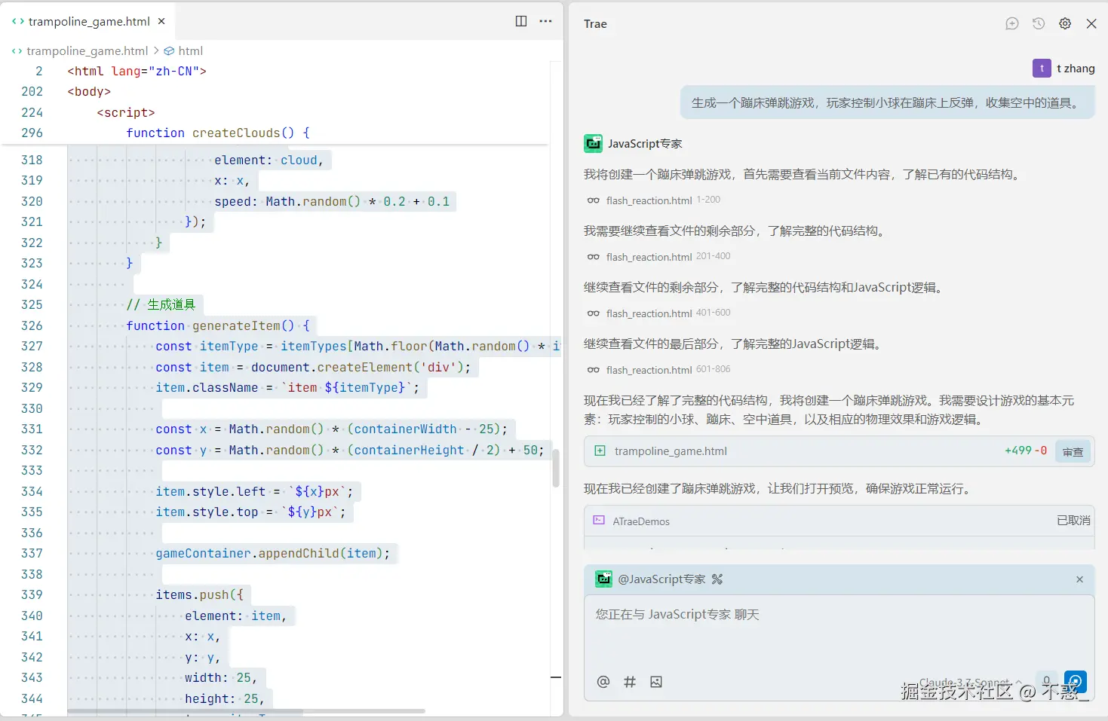Screen dimensions: 1108x721
Task: Click the JavaScript专家 agent avatar icon
Action: click(x=593, y=143)
